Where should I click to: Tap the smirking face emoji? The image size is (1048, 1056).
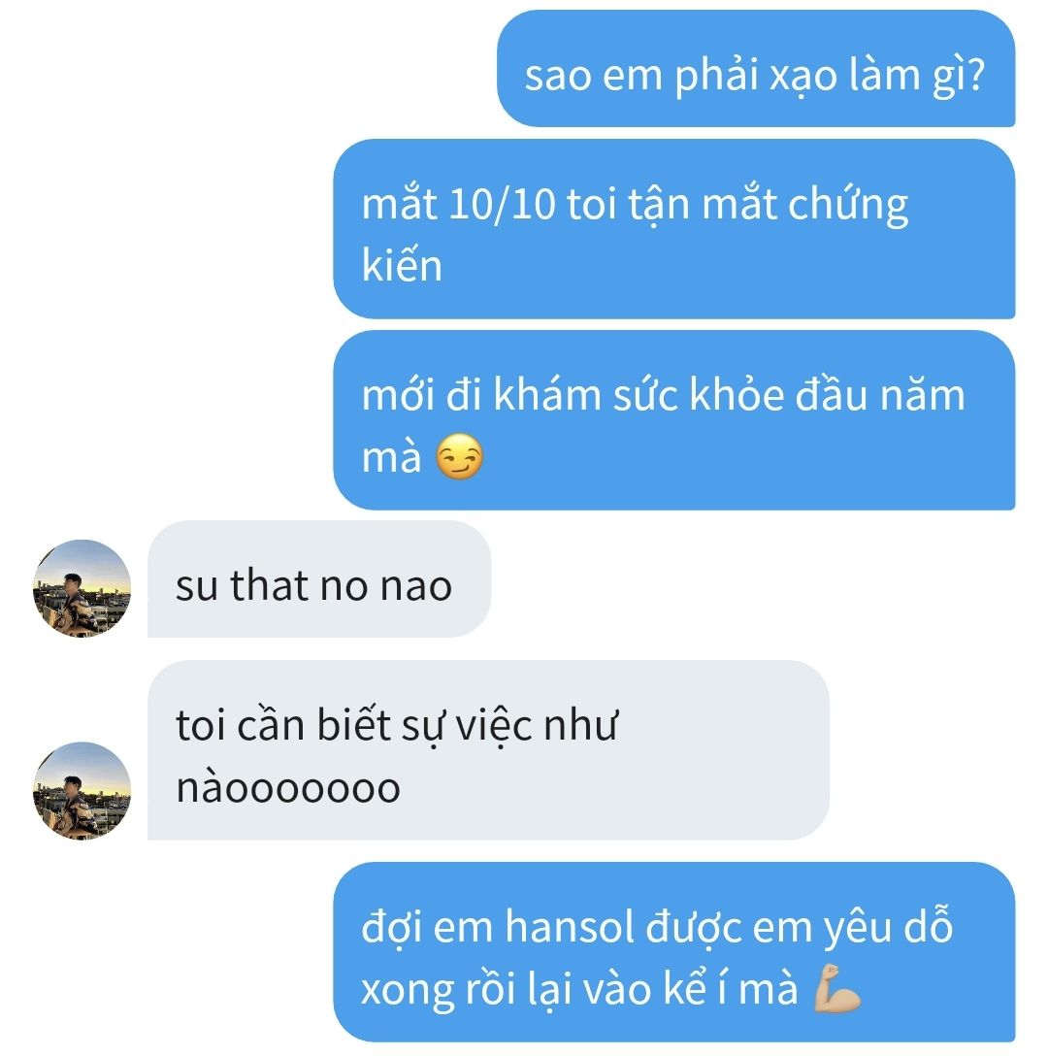pos(459,456)
